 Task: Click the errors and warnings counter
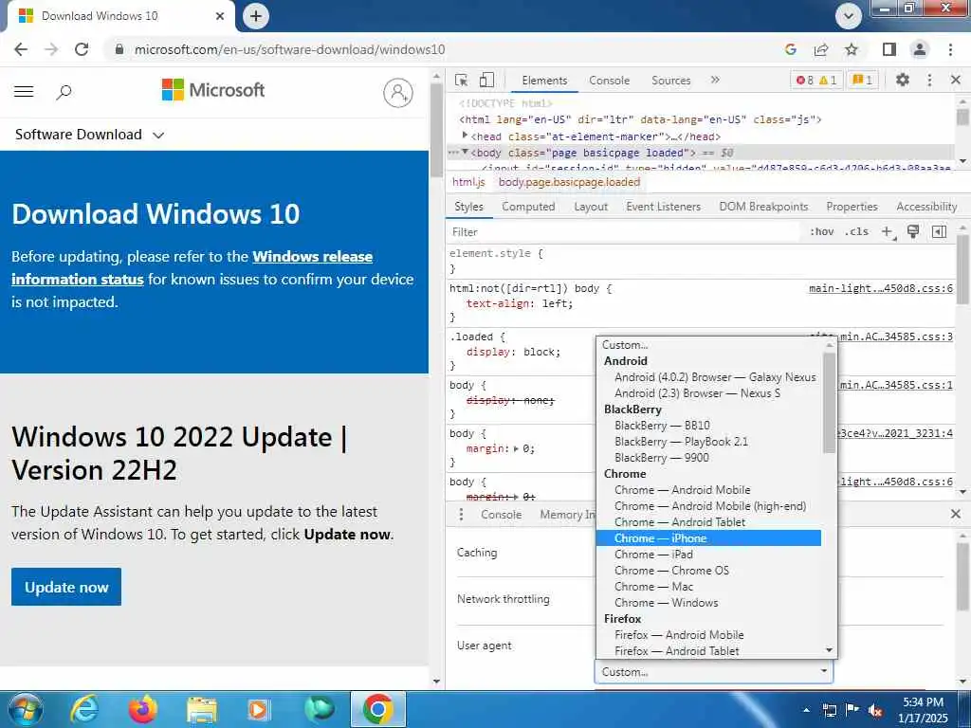816,80
